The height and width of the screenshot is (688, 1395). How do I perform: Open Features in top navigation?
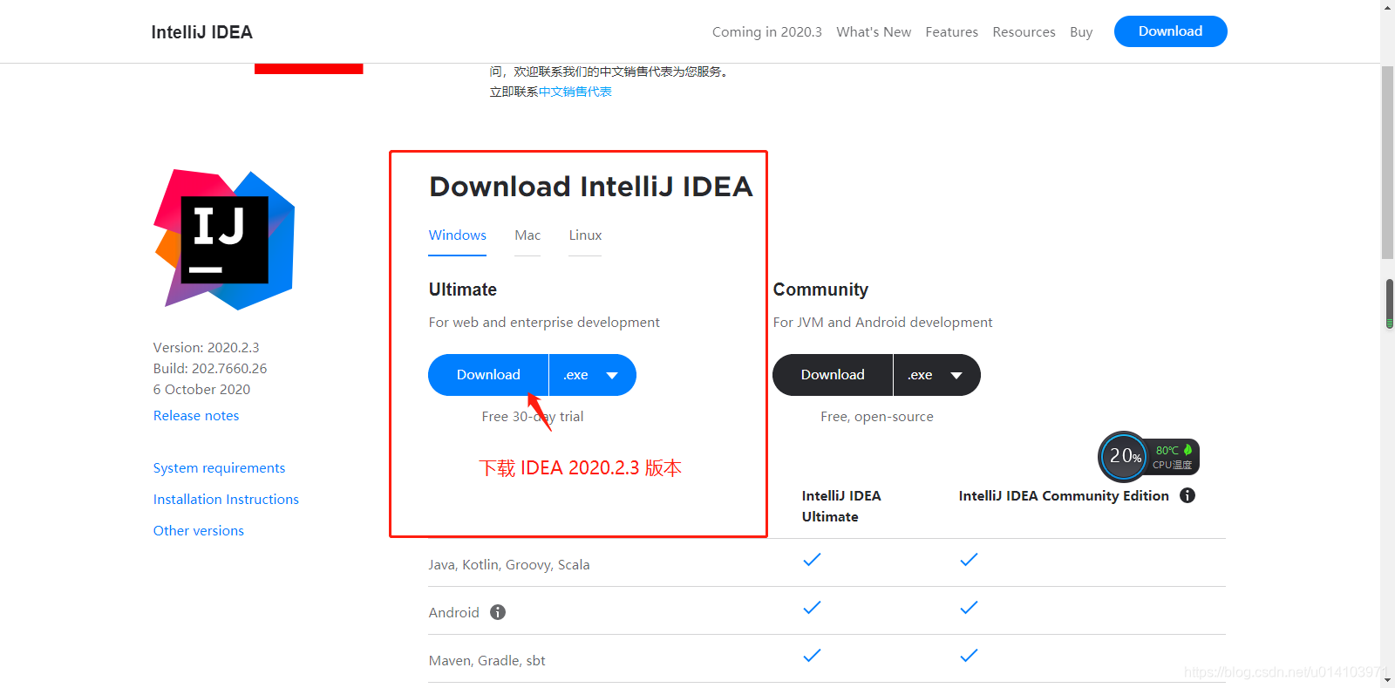(x=951, y=32)
